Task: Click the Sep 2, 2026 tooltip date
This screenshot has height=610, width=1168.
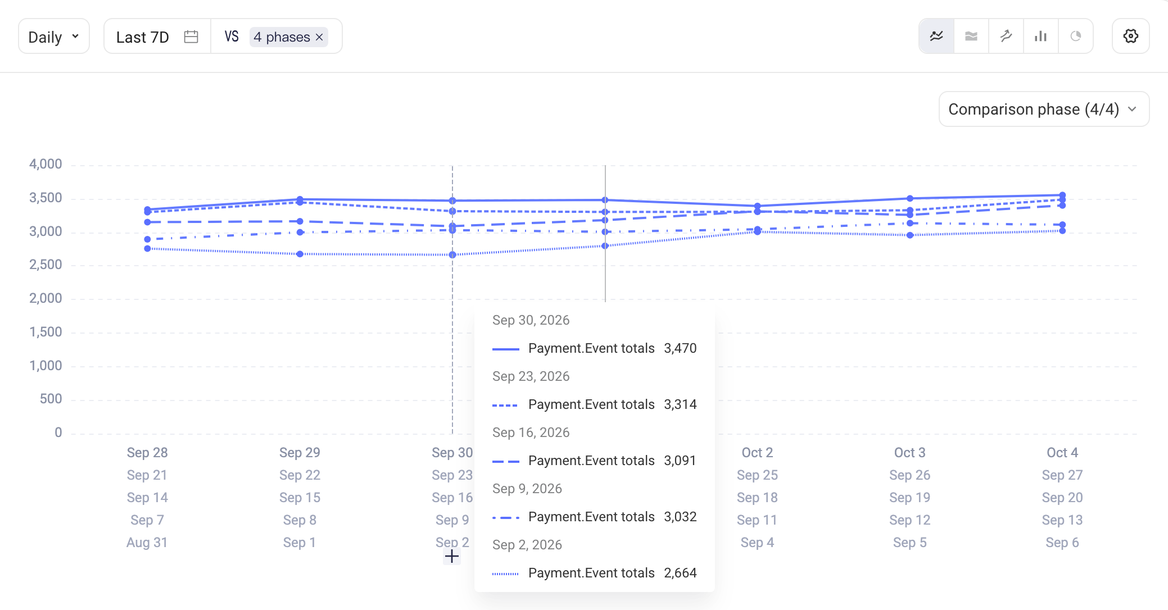Action: tap(527, 545)
